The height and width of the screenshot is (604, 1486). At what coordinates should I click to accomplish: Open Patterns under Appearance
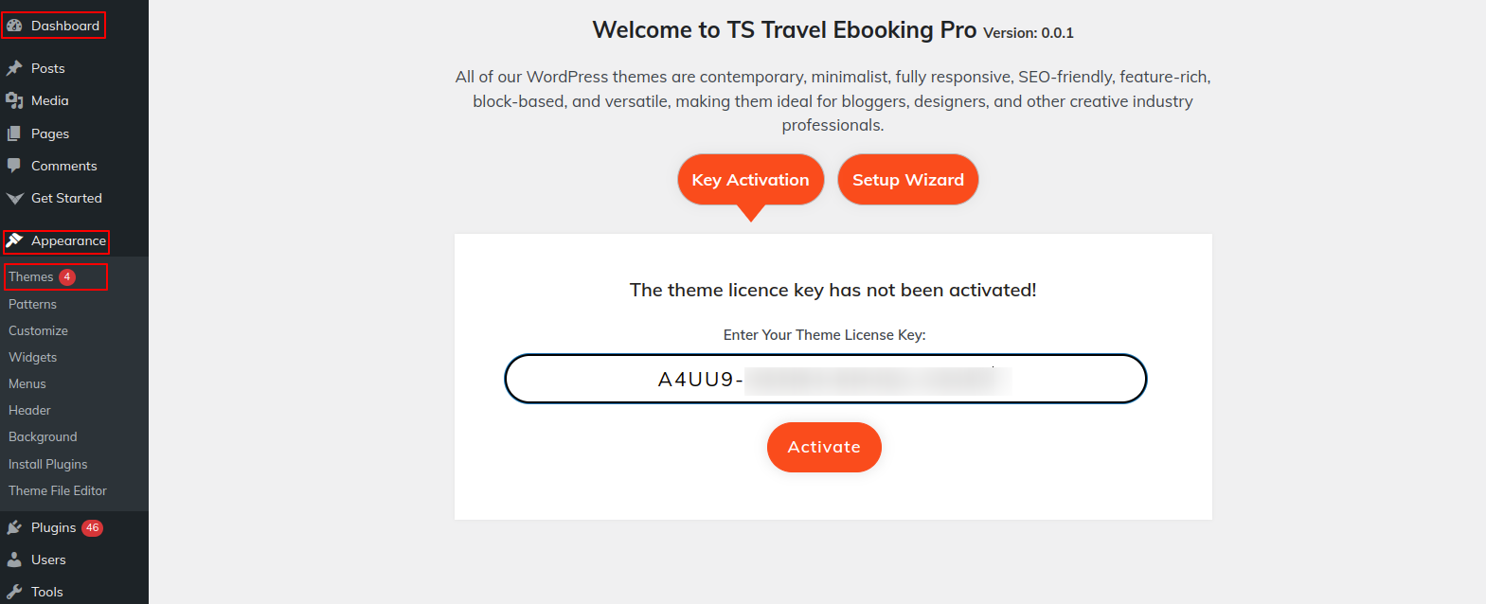tap(33, 304)
